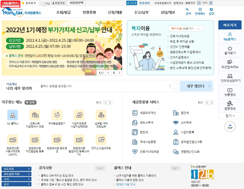Go to previous 세금종류별 서비스 page

tap(207, 103)
